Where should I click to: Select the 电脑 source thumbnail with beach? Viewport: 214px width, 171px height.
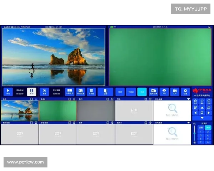20,111
